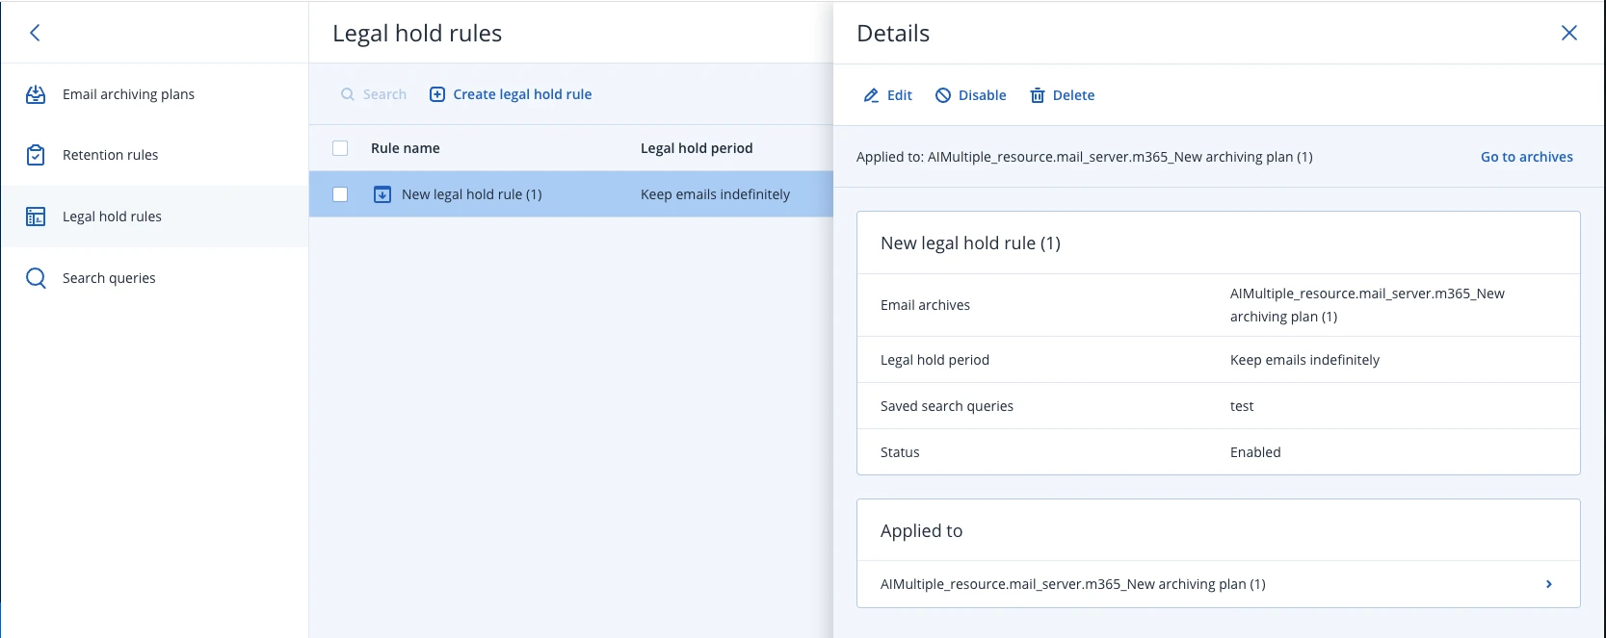Click the Disable circle-slash icon

click(x=943, y=95)
